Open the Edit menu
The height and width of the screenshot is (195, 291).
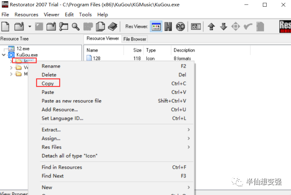pos(69,15)
